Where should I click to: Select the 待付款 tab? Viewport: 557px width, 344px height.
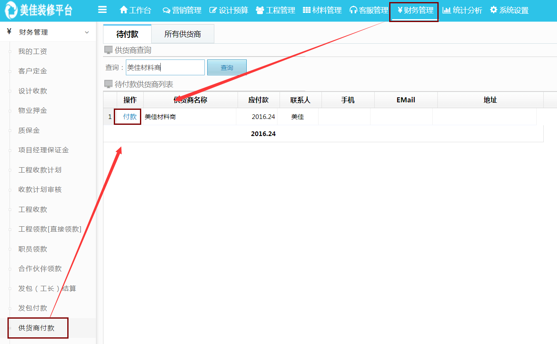tap(127, 34)
